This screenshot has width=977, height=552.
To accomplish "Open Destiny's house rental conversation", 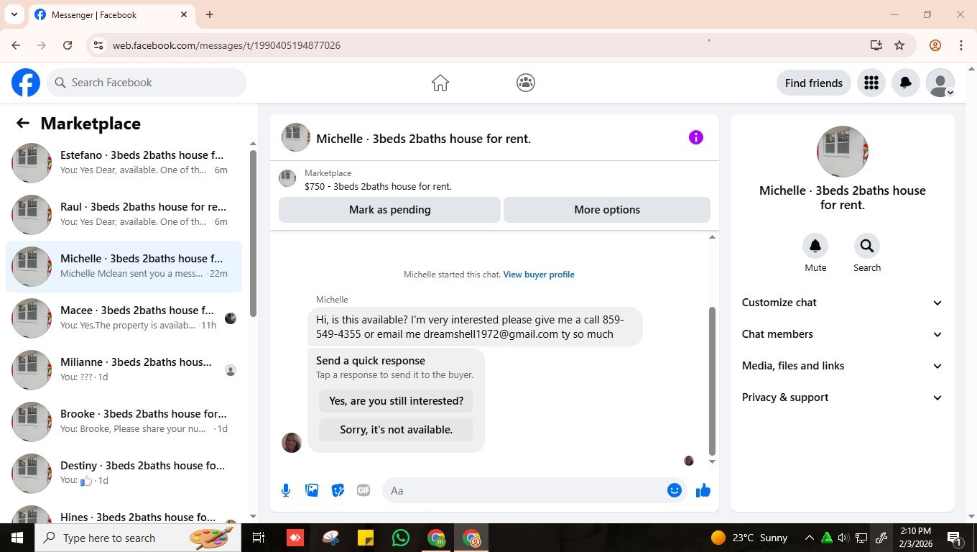I will click(x=124, y=473).
